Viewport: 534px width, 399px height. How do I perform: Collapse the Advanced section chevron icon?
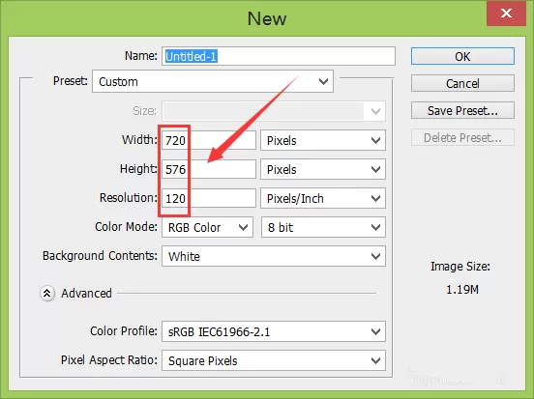[x=47, y=294]
